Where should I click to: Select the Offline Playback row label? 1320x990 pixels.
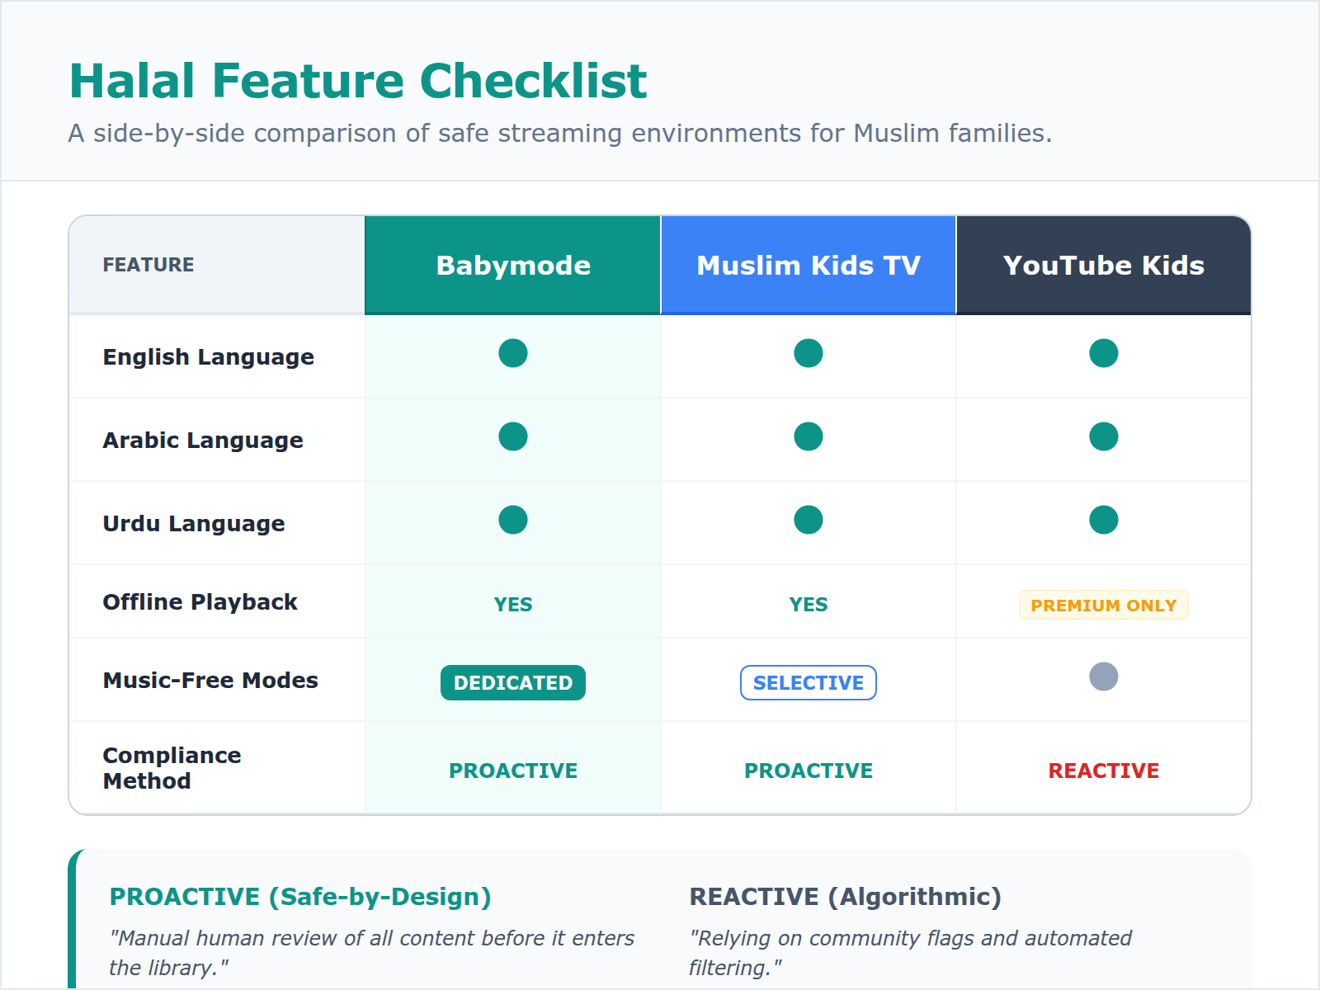coord(199,601)
